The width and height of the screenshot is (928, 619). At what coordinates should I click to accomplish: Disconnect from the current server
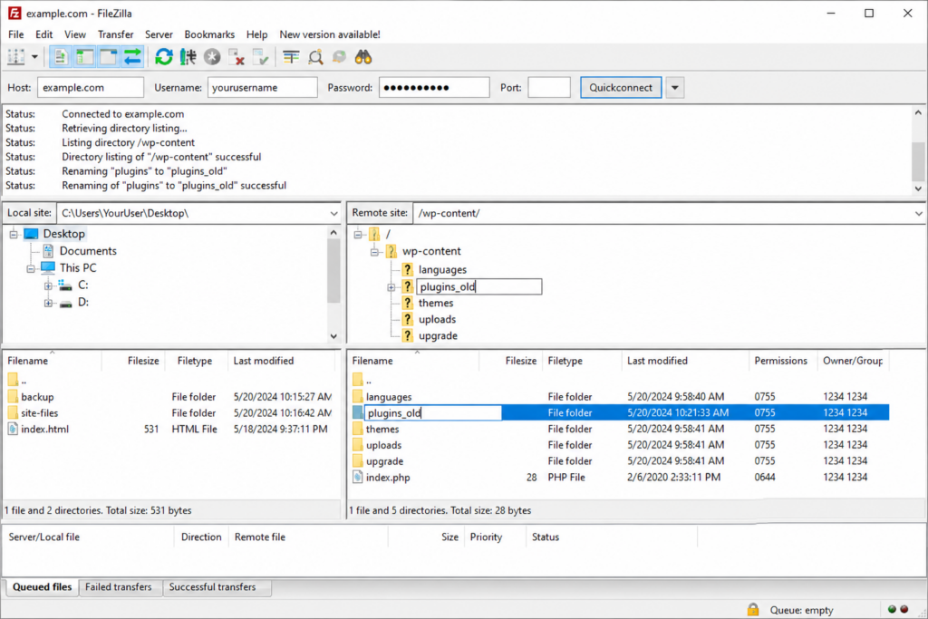point(237,57)
